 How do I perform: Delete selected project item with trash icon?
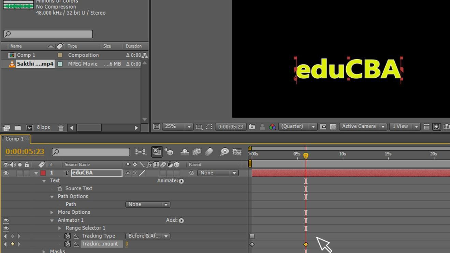pyautogui.click(x=61, y=128)
